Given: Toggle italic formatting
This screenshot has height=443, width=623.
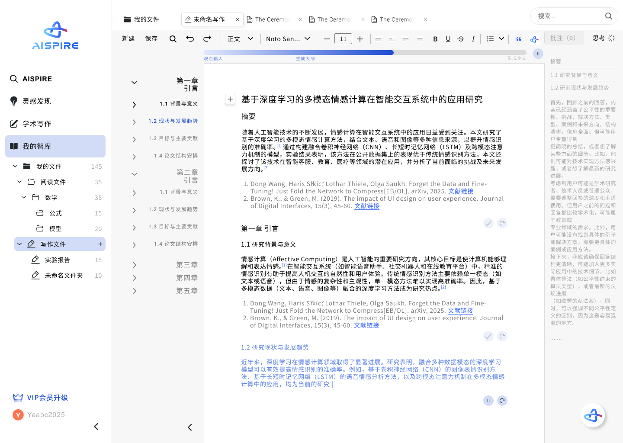Looking at the screenshot, I should [473, 39].
